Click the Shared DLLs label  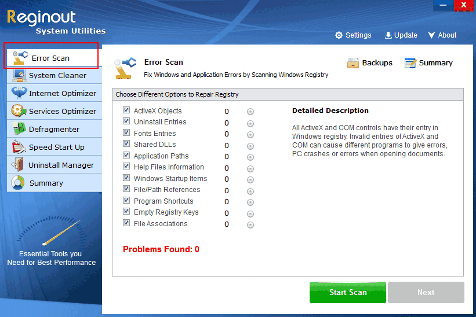click(155, 145)
